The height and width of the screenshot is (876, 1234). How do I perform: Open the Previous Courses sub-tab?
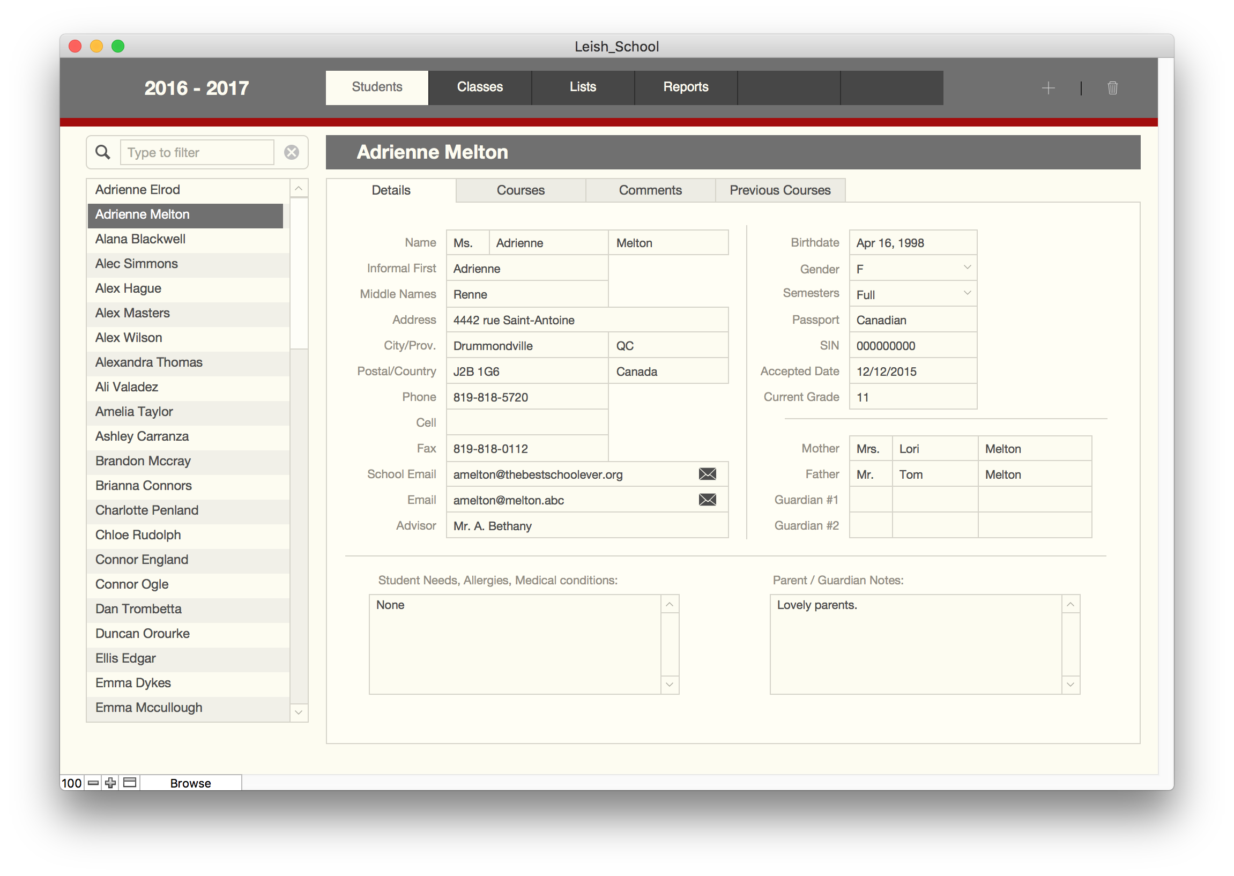(x=780, y=190)
